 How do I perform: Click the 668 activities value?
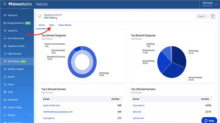(x=119, y=105)
